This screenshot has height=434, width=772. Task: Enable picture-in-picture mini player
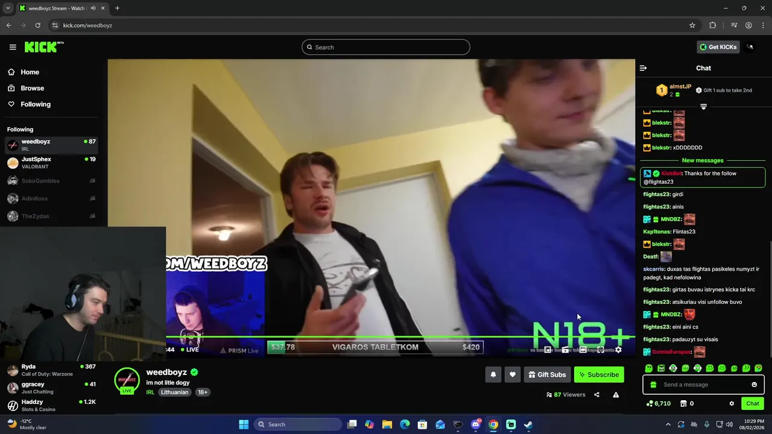pos(548,350)
